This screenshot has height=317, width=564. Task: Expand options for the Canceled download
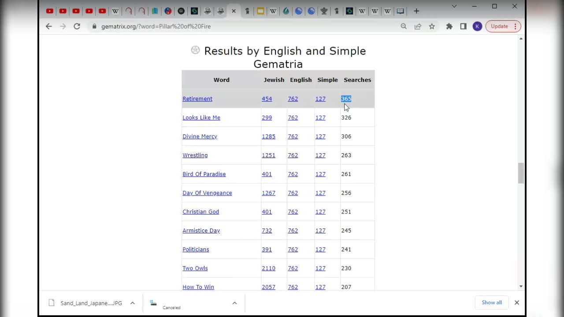234,303
